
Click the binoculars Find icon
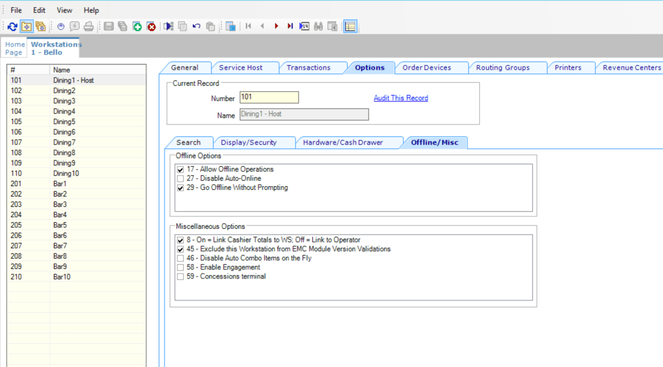[x=319, y=26]
